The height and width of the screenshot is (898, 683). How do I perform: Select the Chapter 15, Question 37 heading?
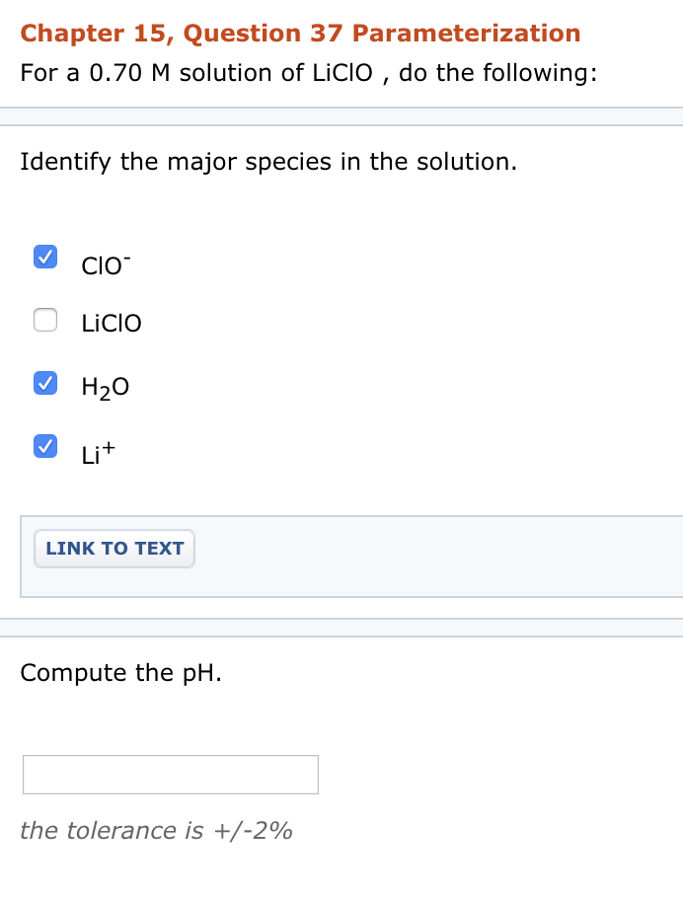pyautogui.click(x=300, y=33)
